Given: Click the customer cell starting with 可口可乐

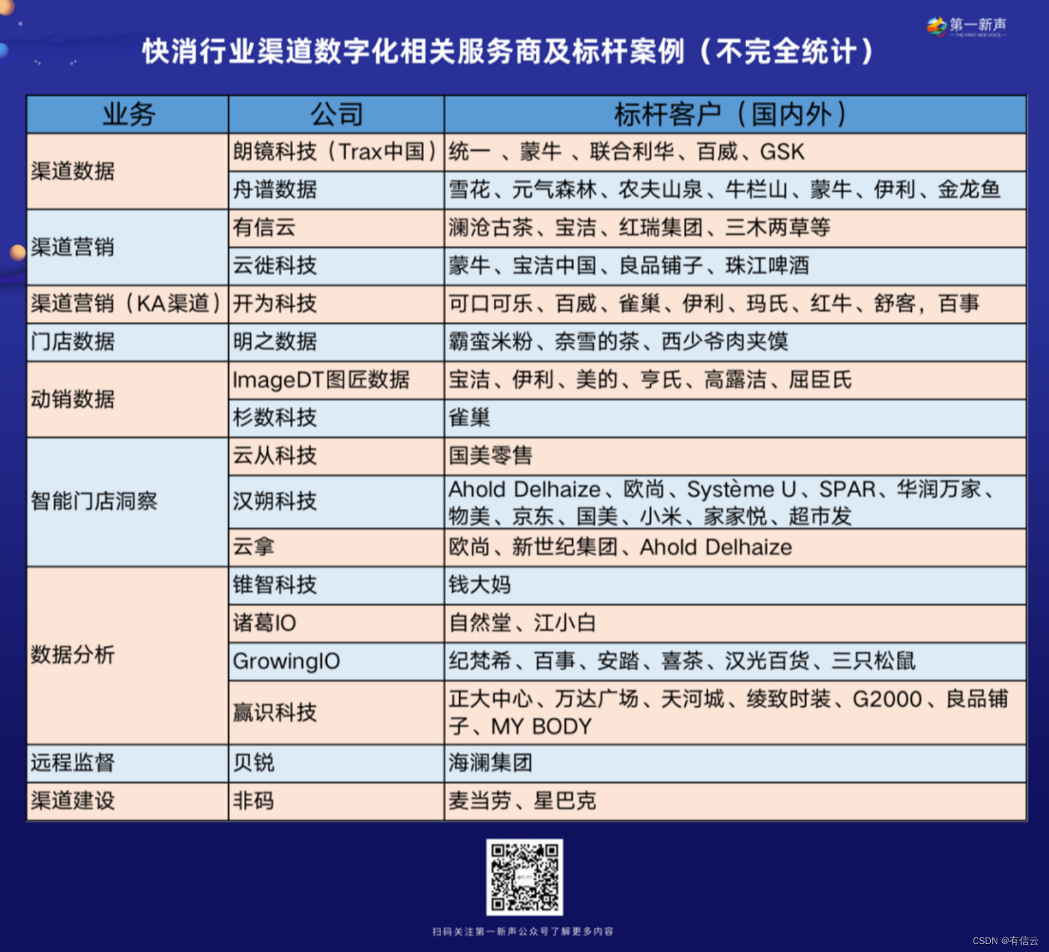Looking at the screenshot, I should (735, 304).
